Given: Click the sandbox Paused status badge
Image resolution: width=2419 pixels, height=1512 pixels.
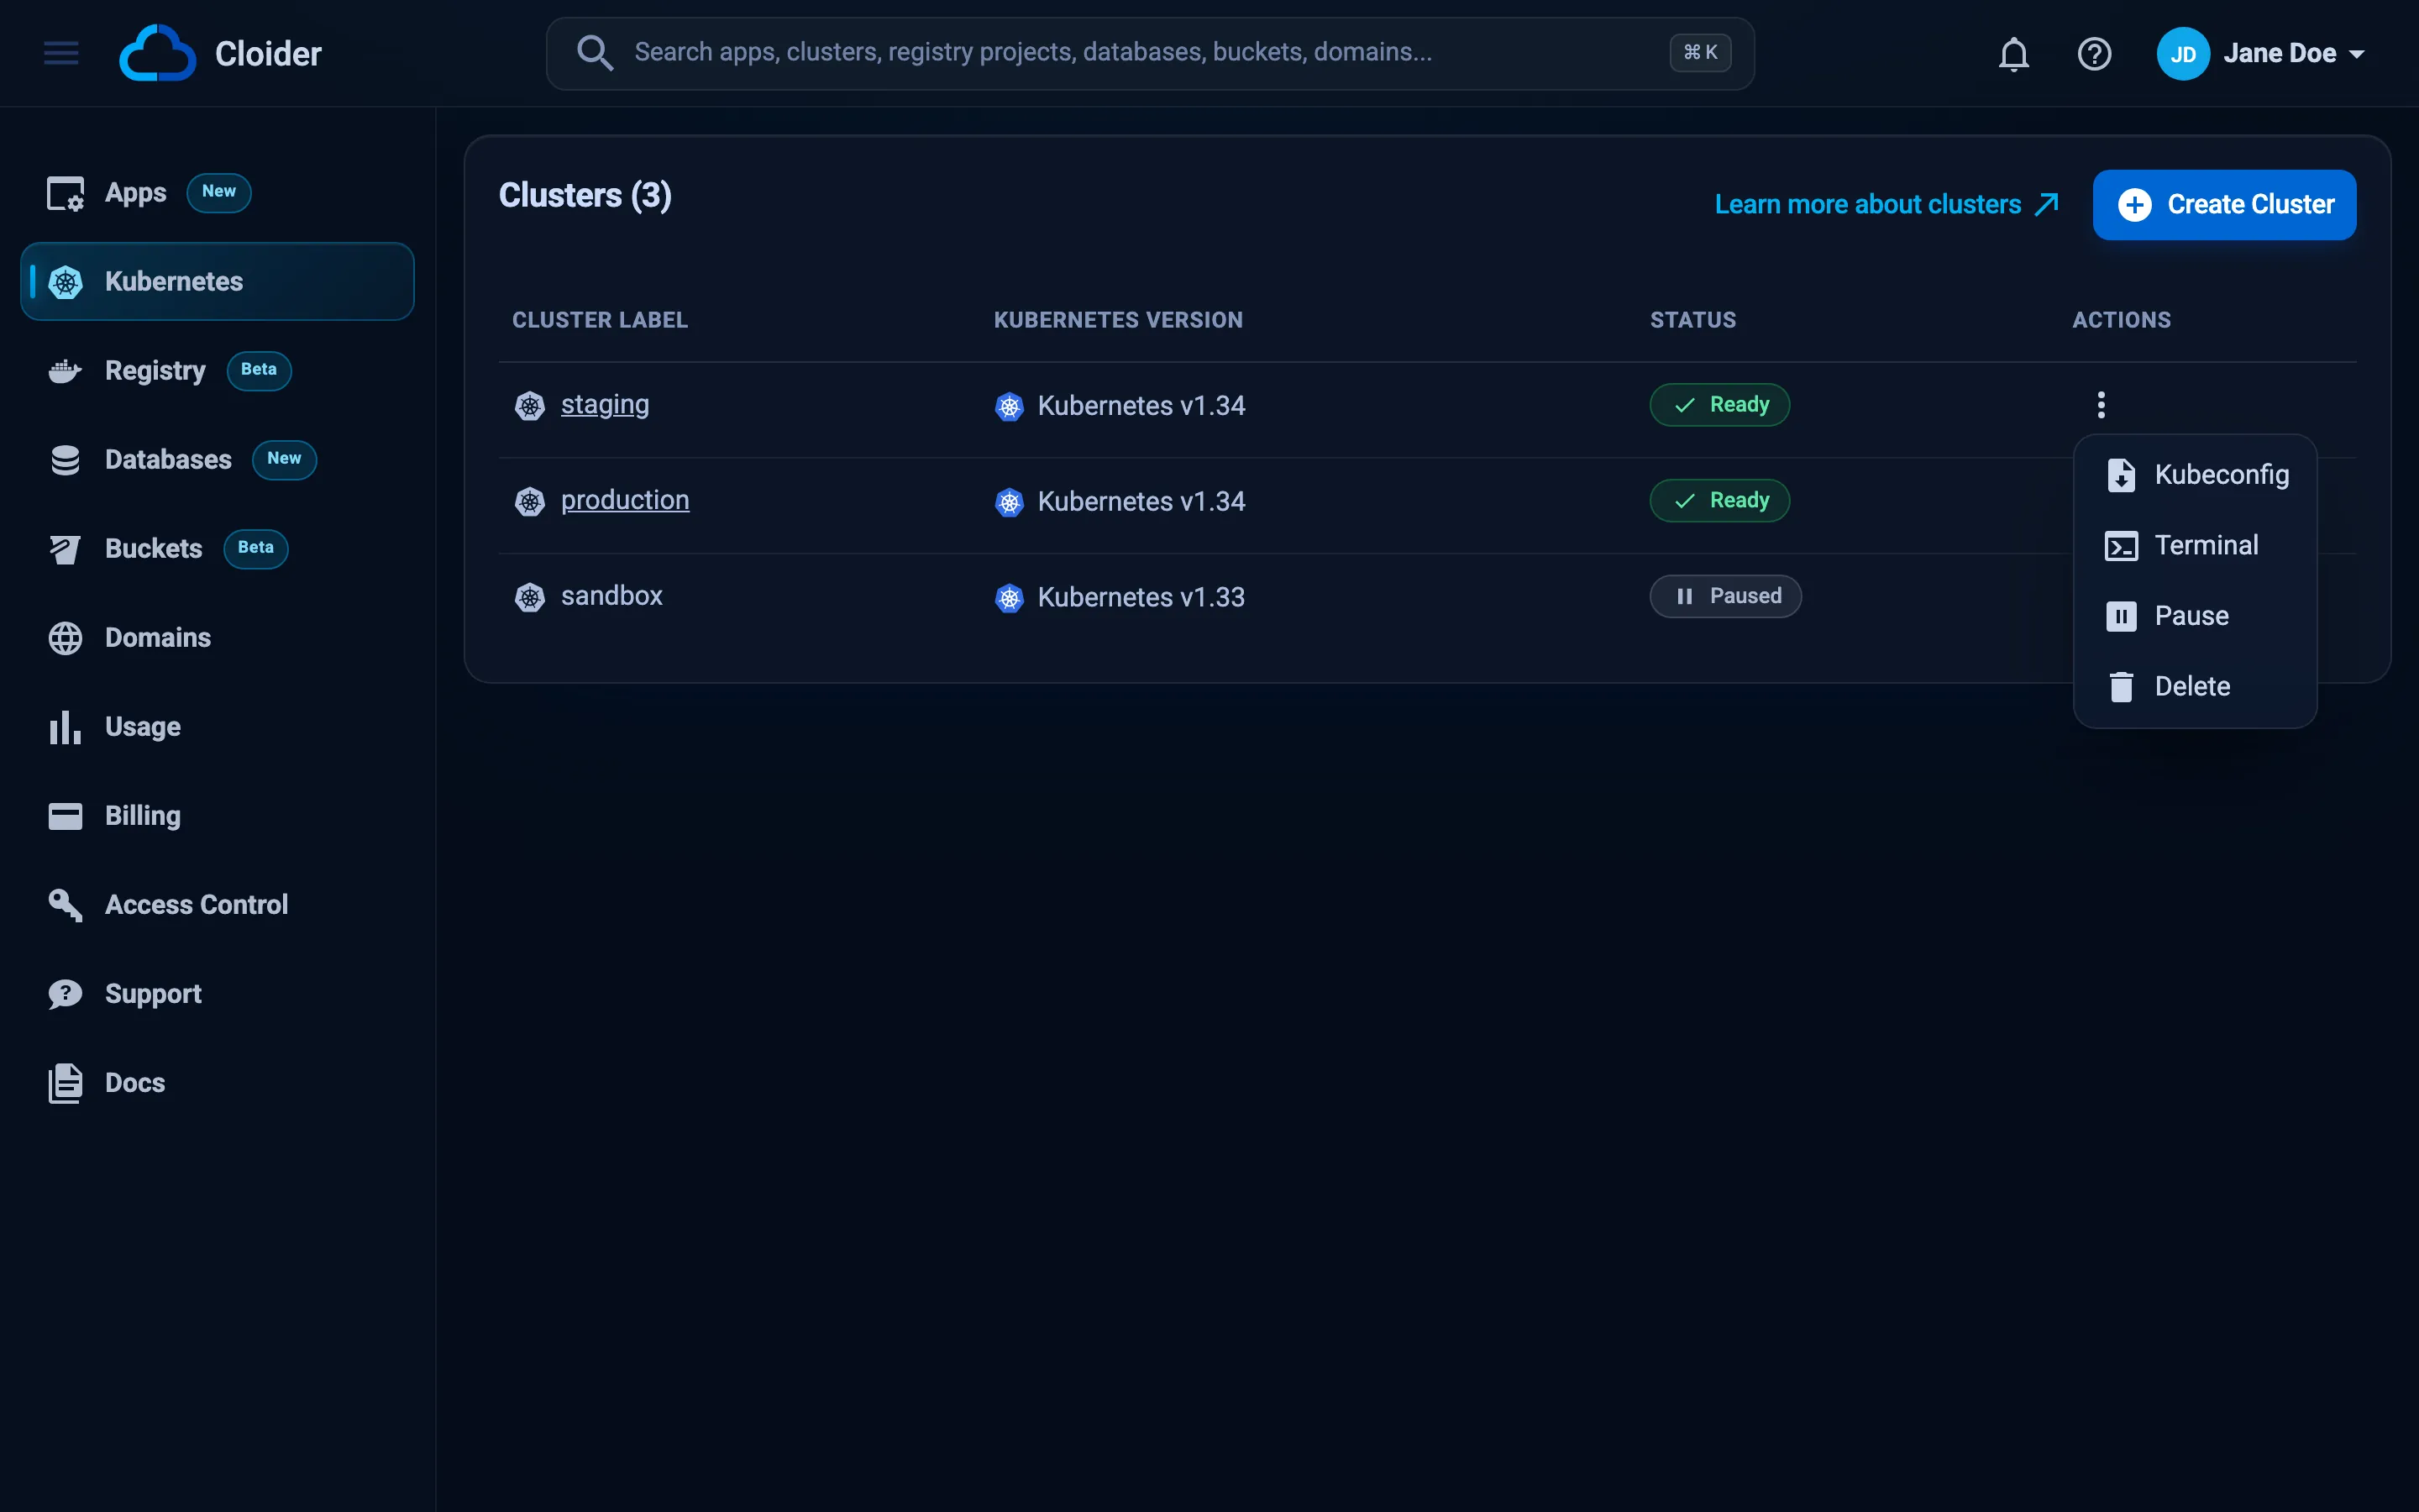Looking at the screenshot, I should point(1725,596).
